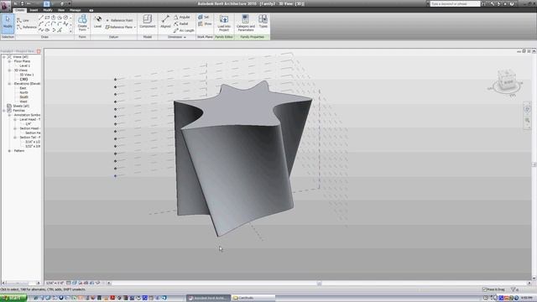Open Category and Parameters
This screenshot has height=302, width=537.
tap(246, 23)
